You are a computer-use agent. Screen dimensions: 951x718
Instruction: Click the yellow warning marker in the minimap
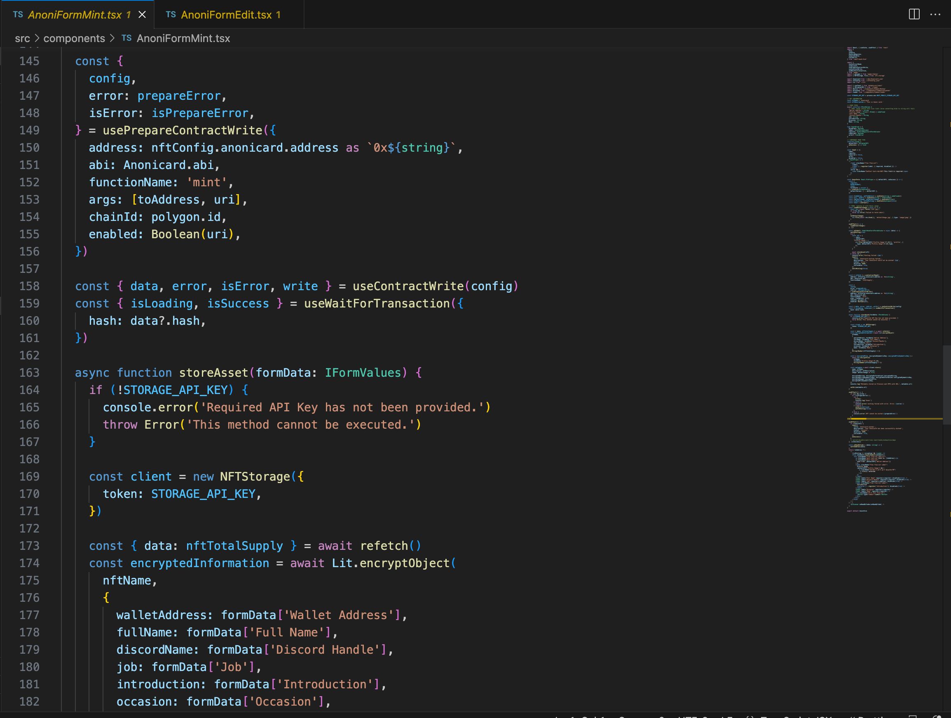point(895,418)
